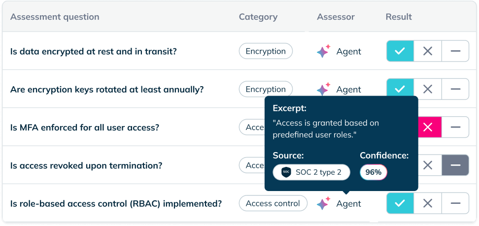Select the X result for key rotation question
Screen dimensions: 479x226
(x=428, y=89)
